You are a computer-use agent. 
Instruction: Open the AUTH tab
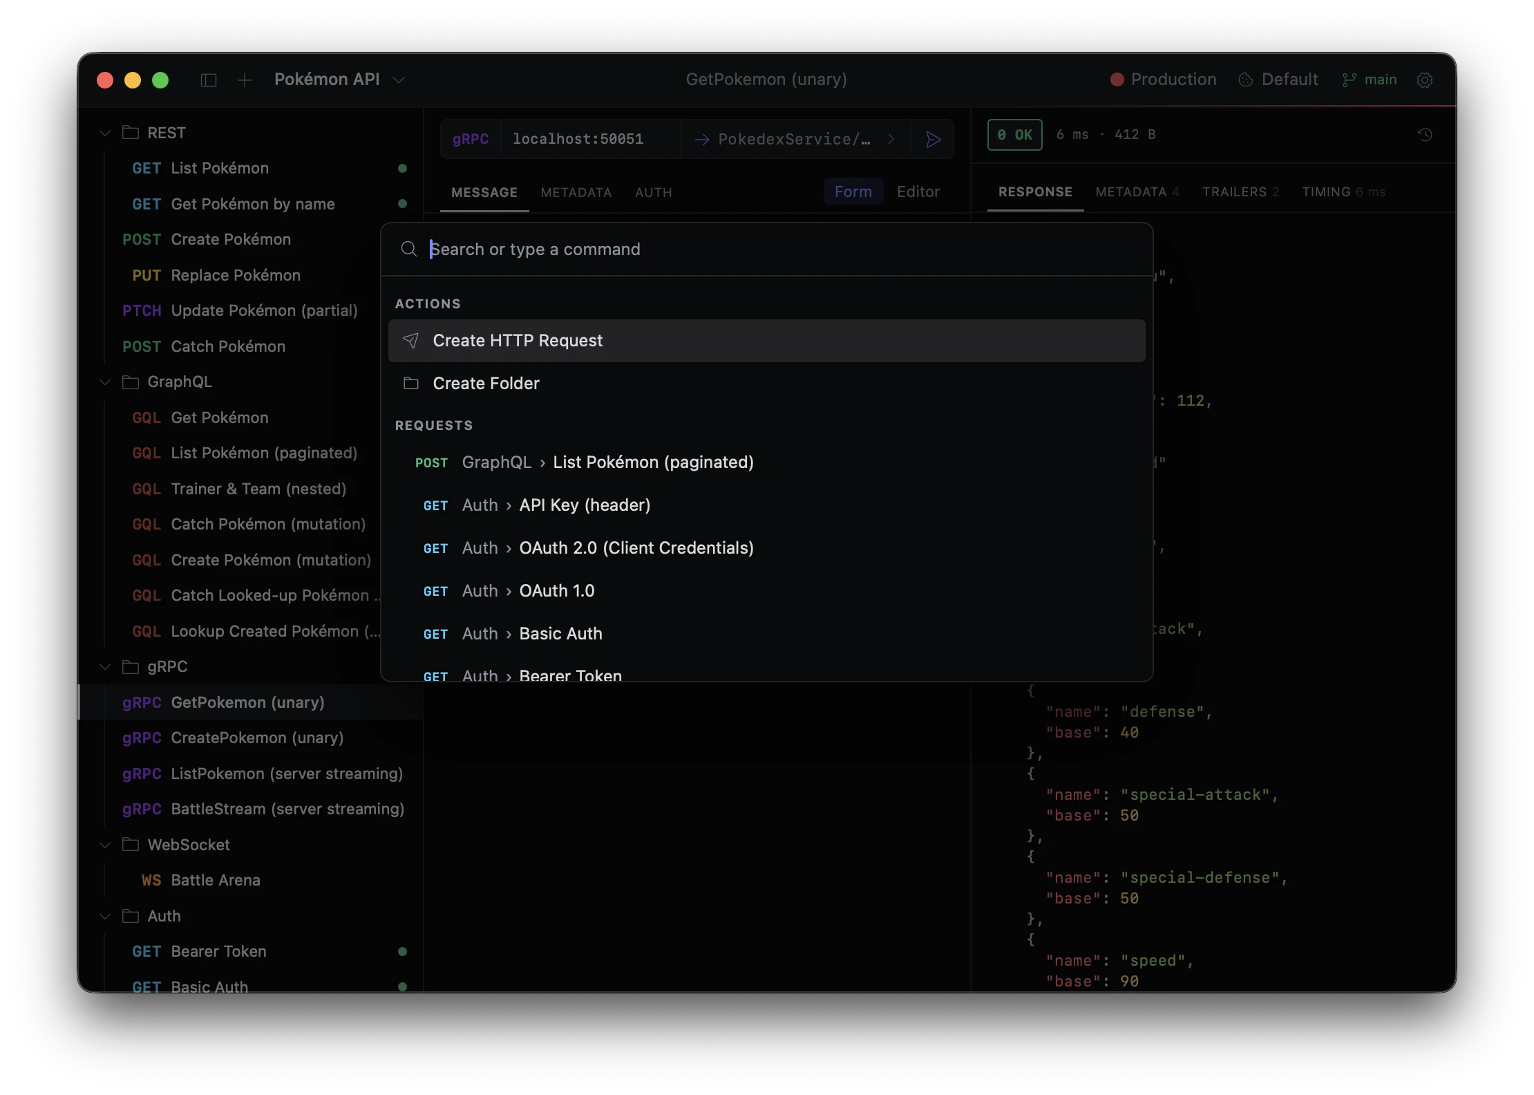tap(653, 193)
